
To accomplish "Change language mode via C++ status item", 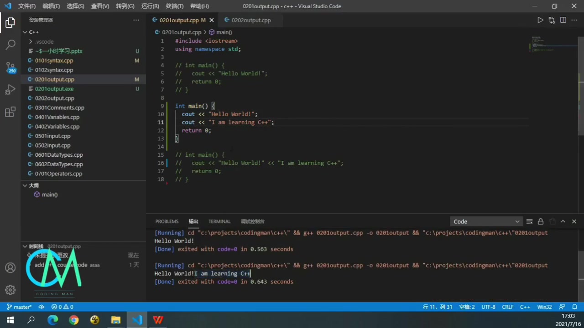I will pos(525,307).
